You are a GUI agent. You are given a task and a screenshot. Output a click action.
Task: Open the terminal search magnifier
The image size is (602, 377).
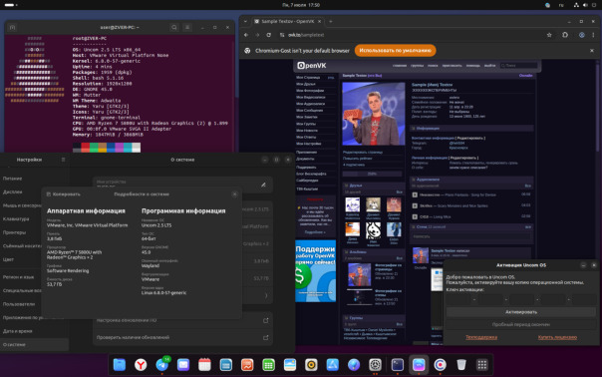tap(174, 27)
